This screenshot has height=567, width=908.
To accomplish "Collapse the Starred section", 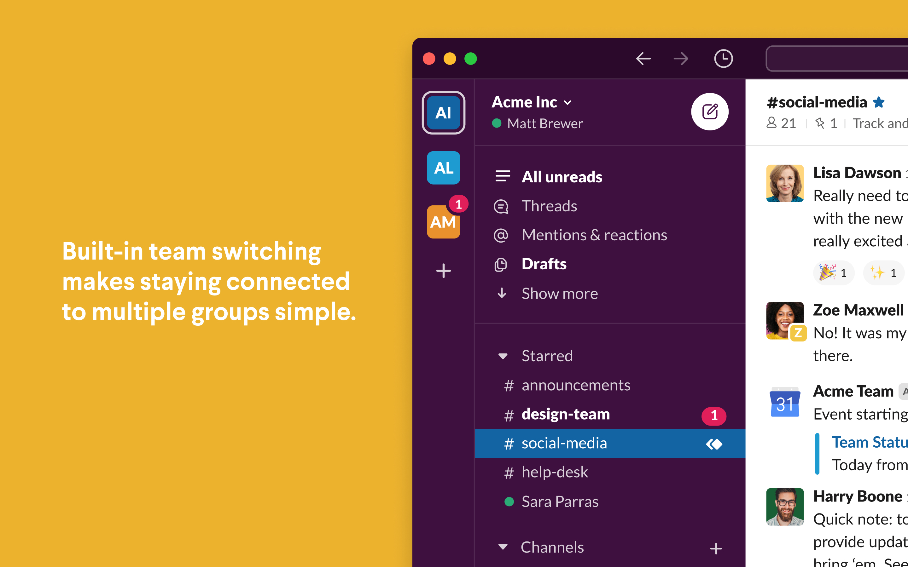I will pos(503,356).
